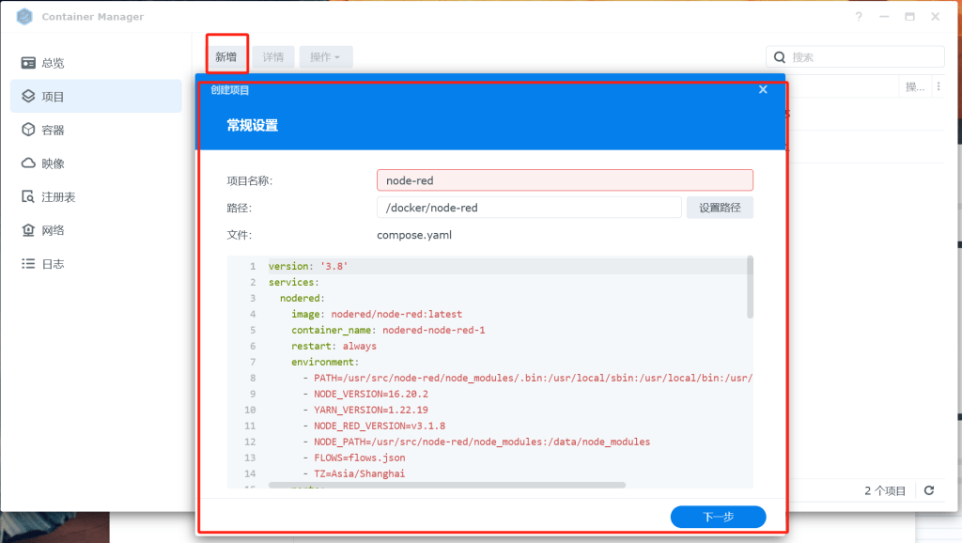Click the NODE_VERSION=16.20.2 line
This screenshot has height=543, width=962.
pyautogui.click(x=371, y=394)
